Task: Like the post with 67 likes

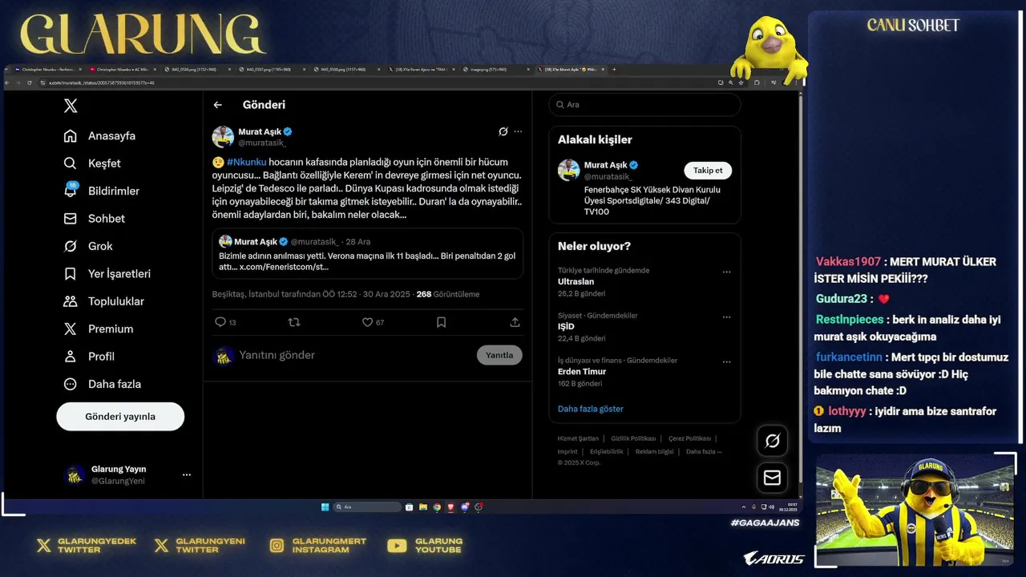Action: pos(373,322)
